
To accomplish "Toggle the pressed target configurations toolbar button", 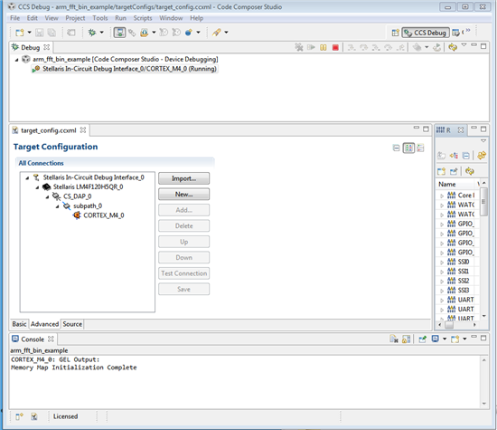I will pos(119,33).
